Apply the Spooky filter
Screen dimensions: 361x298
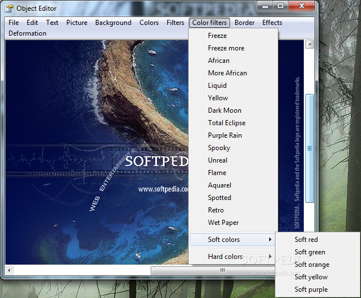coord(233,148)
